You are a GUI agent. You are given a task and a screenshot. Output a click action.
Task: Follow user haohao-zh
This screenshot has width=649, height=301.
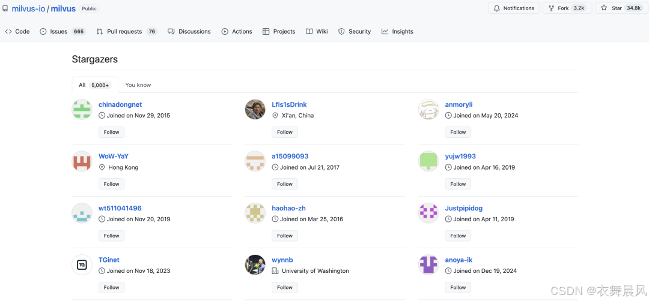(285, 236)
